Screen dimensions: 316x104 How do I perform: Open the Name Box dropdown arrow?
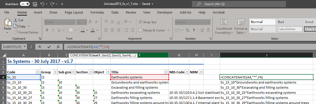click(x=25, y=47)
